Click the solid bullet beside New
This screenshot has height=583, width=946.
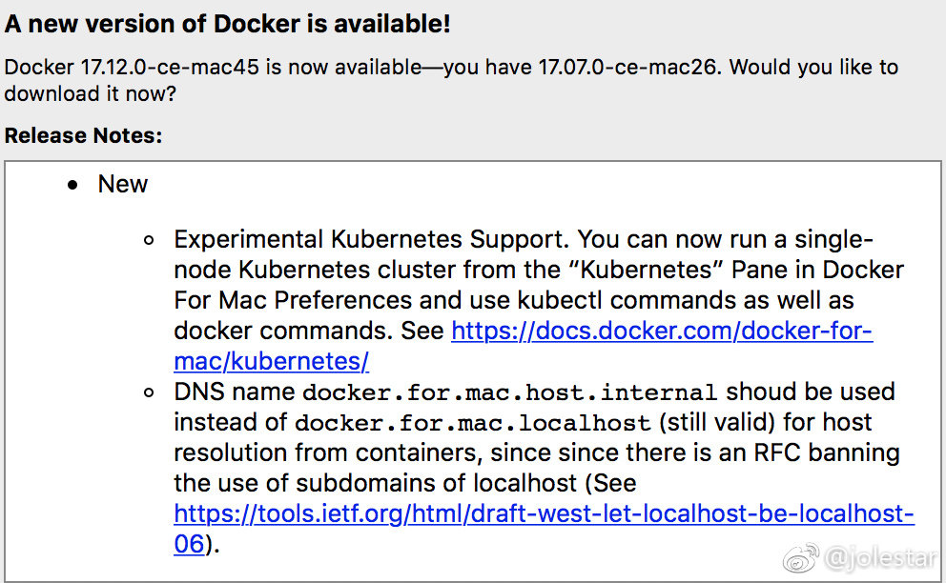coord(73,185)
